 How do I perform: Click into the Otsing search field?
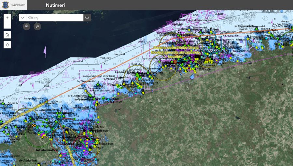pos(54,18)
